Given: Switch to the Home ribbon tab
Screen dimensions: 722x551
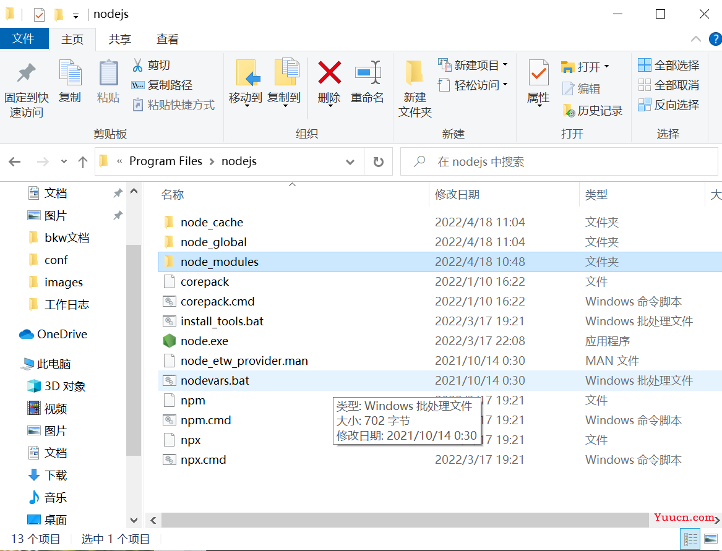Looking at the screenshot, I should (x=72, y=40).
